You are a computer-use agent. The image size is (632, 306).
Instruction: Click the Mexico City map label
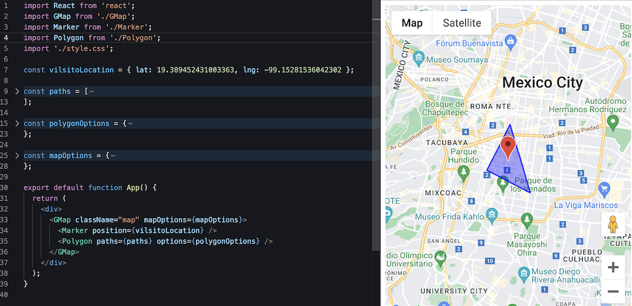(542, 83)
